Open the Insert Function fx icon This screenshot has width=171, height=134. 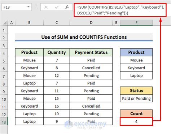[x=67, y=7]
